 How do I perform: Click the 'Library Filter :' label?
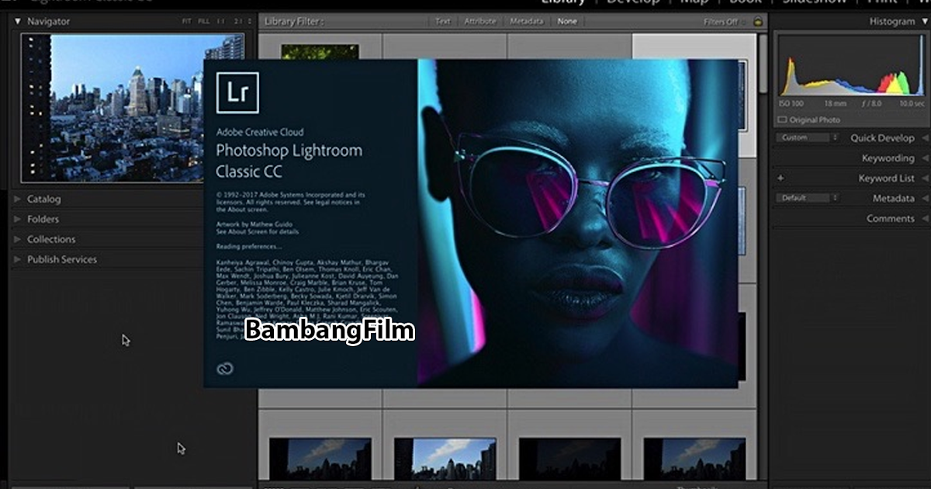[x=293, y=22]
